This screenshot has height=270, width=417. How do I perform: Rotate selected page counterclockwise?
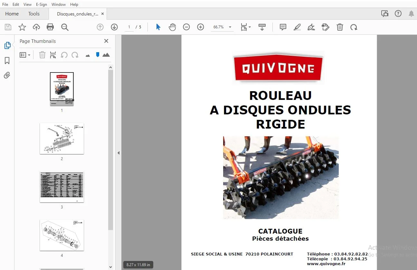point(64,55)
